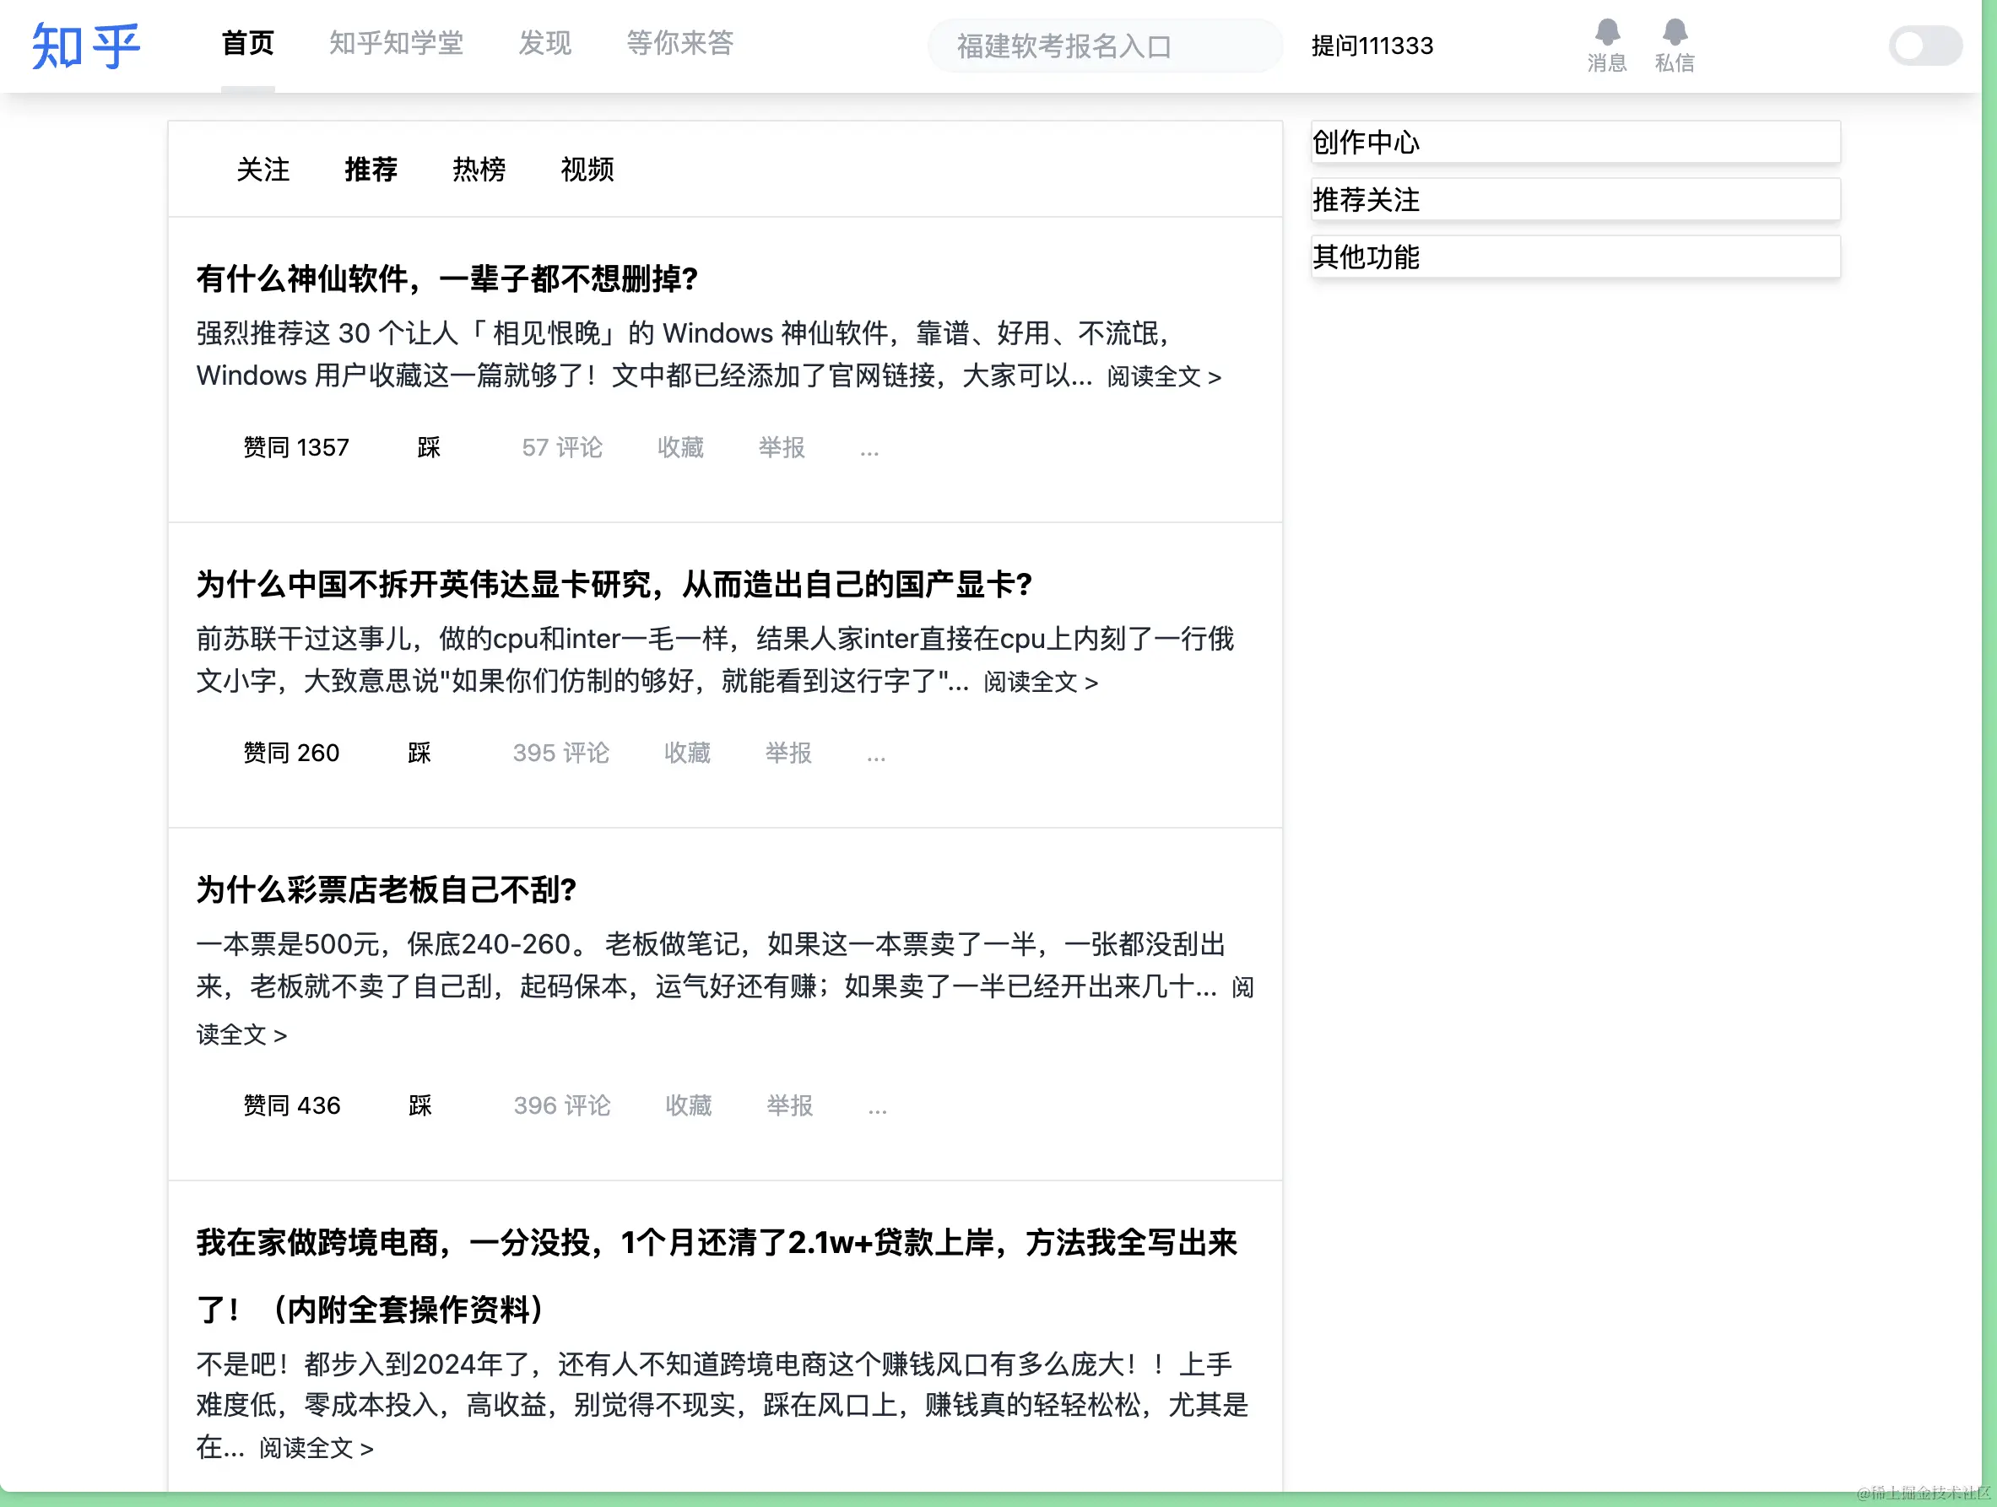Click the 知乎 logo

pos(86,46)
